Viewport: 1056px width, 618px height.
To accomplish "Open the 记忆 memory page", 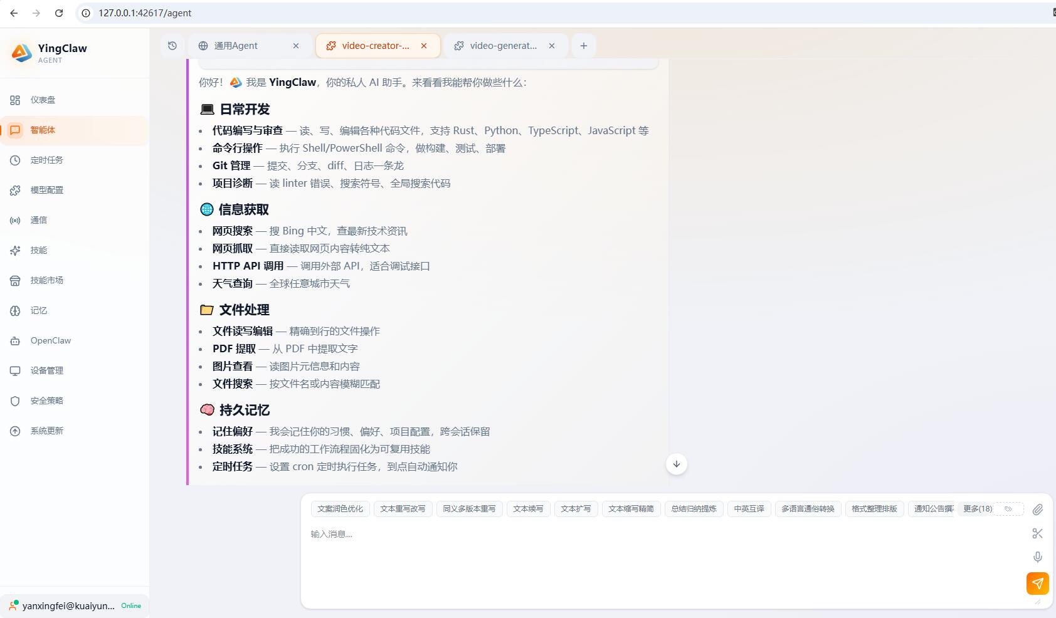I will pyautogui.click(x=74, y=310).
